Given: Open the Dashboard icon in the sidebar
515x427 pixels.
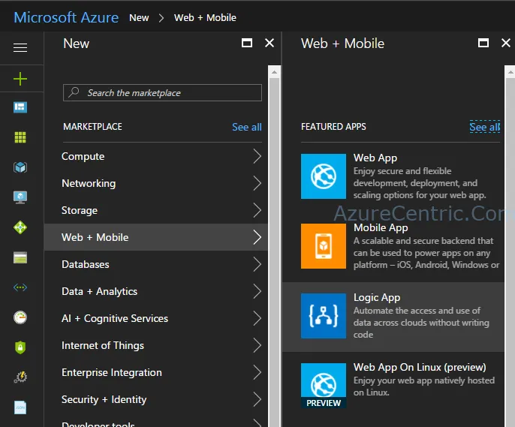Looking at the screenshot, I should (x=20, y=107).
